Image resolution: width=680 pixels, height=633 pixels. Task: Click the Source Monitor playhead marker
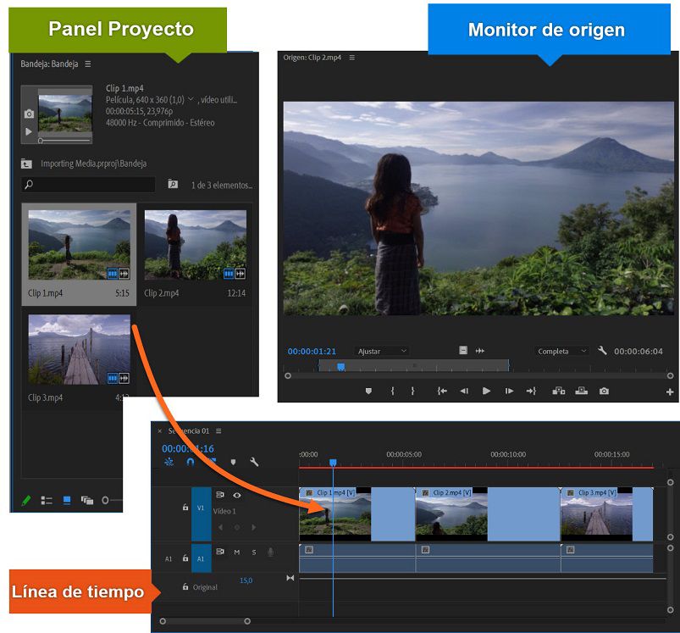click(x=341, y=367)
